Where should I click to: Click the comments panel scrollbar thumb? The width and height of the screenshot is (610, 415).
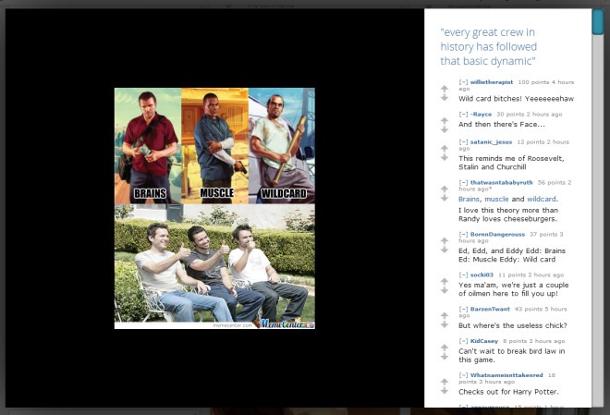point(598,22)
